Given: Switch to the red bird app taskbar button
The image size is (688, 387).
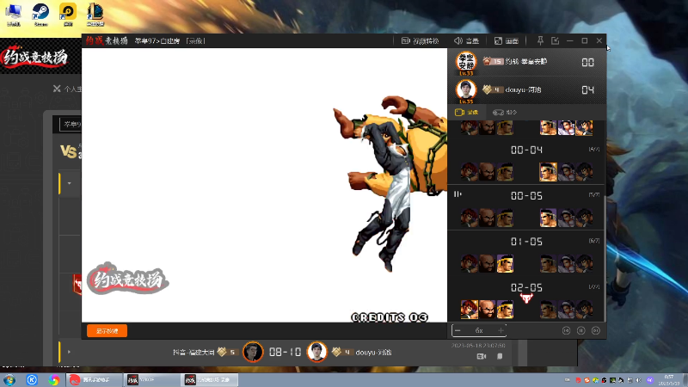Looking at the screenshot, I should pyautogui.click(x=94, y=379).
